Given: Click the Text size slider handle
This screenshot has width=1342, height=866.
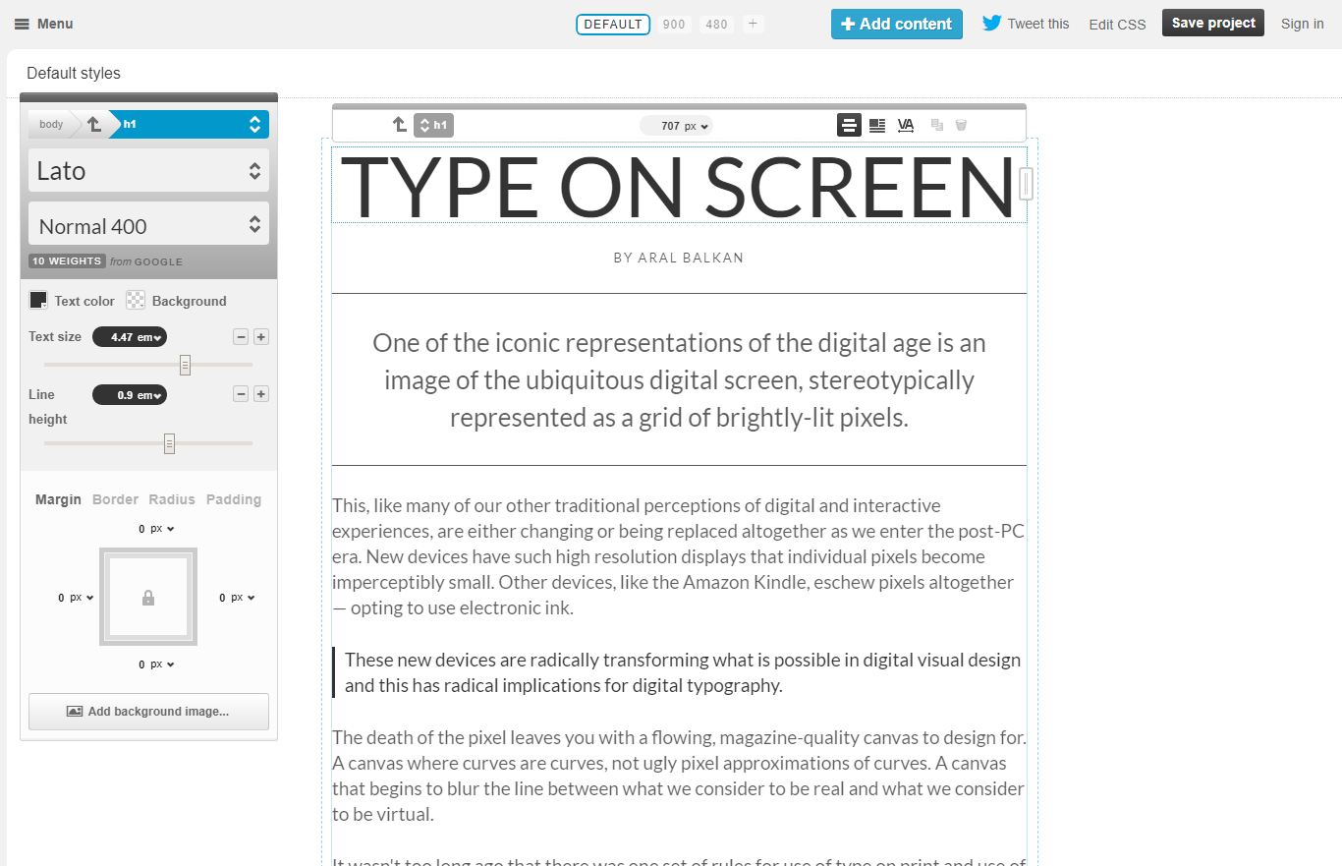Looking at the screenshot, I should tap(185, 366).
